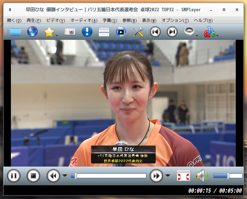This screenshot has height=199, width=247.
Task: Click the audio track speaker icon
Action: coord(189,31)
